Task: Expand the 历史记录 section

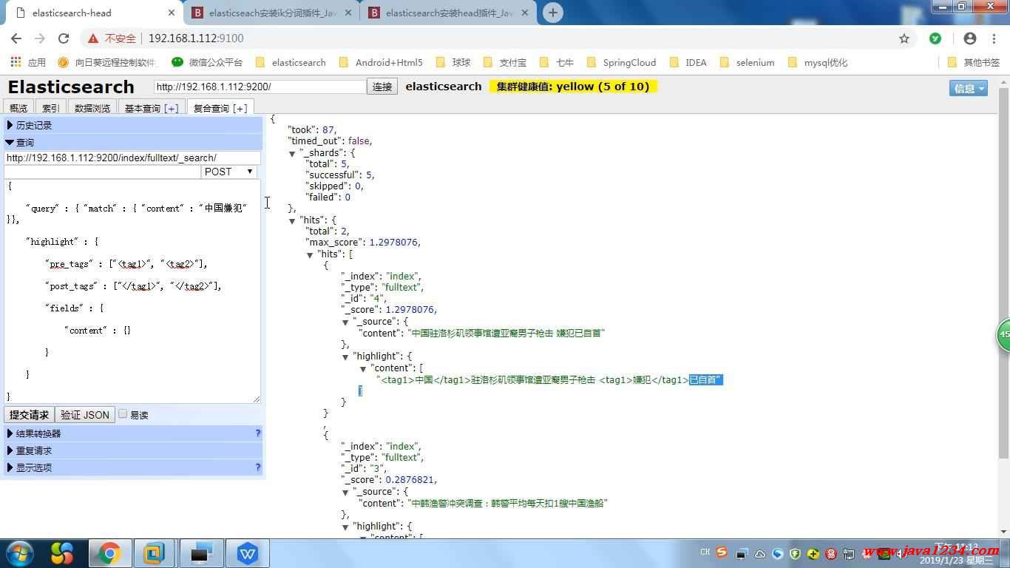Action: [x=133, y=126]
